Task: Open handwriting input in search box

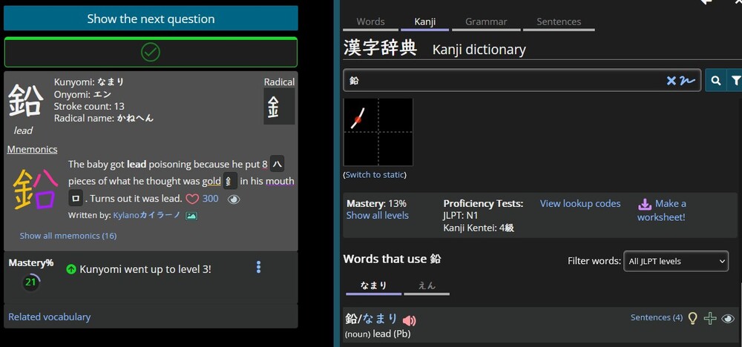Action: [x=688, y=81]
